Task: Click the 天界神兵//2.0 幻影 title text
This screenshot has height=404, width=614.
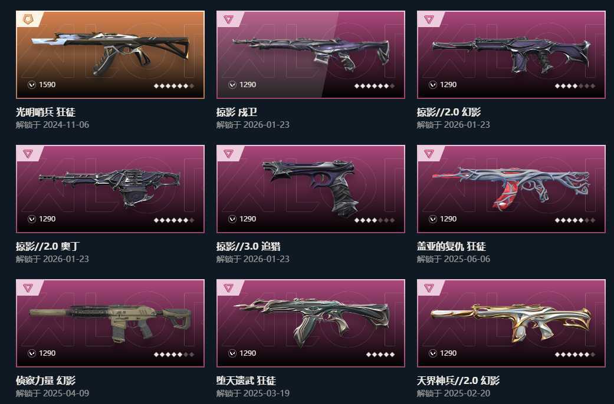Action: 458,380
